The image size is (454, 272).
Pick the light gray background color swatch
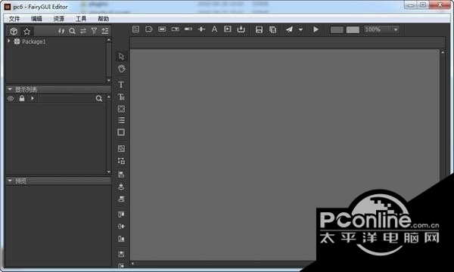coord(353,29)
